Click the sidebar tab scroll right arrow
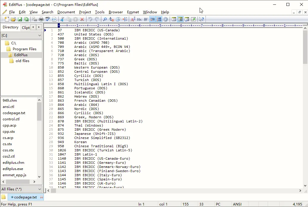The height and width of the screenshot is (207, 308). (39, 27)
